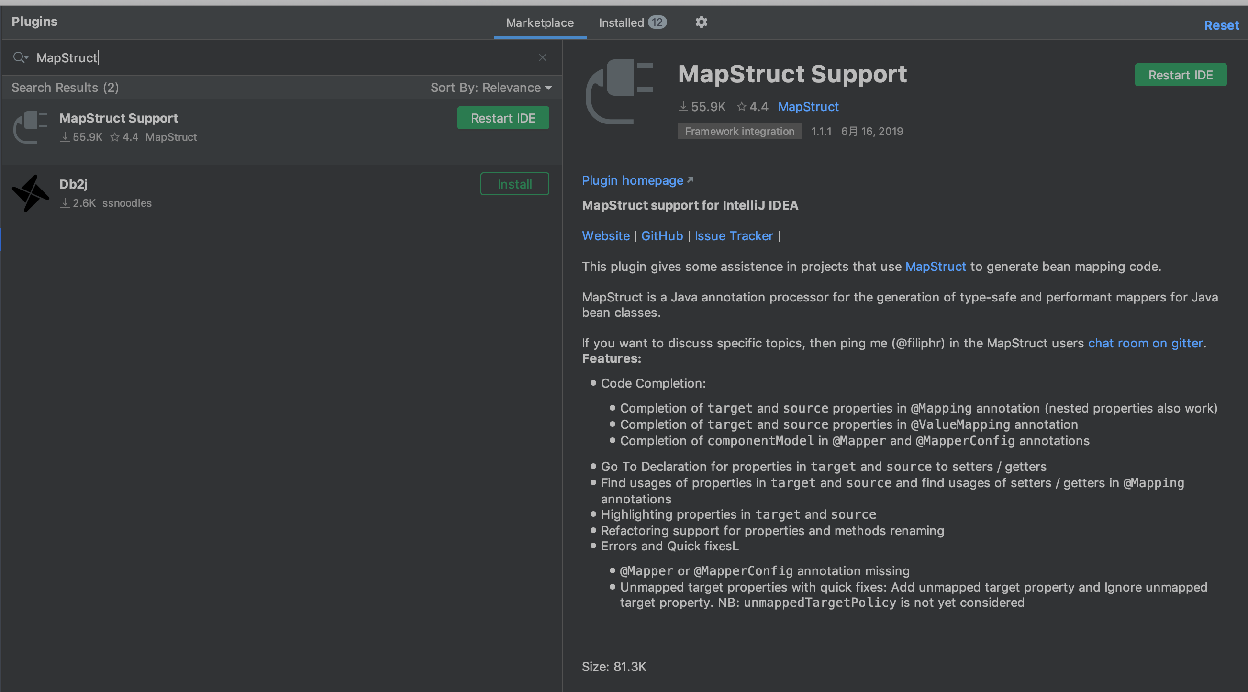Click the Reset link

(x=1221, y=25)
